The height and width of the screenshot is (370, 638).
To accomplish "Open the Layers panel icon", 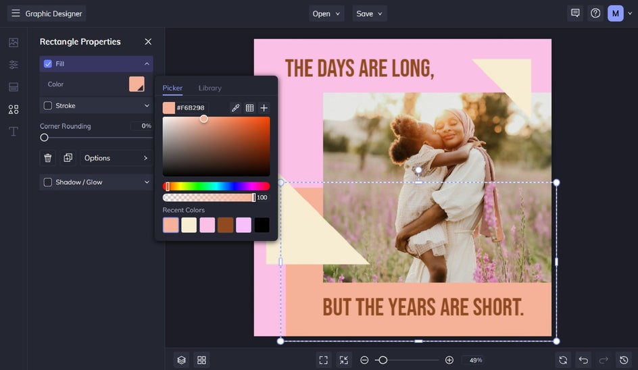I will (182, 360).
